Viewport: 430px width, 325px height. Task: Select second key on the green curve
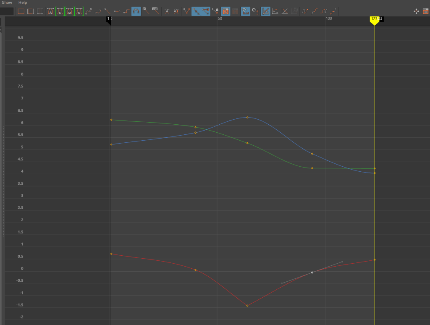pos(196,127)
